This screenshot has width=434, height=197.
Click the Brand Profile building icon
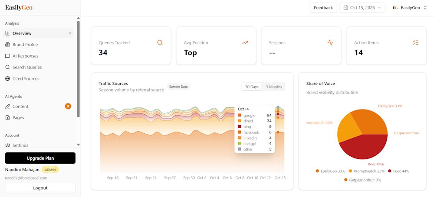tap(7, 45)
